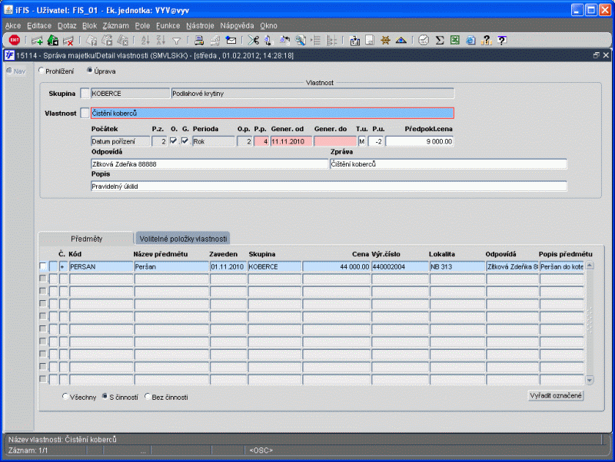Open the value list button beside Skupina
Screen dimensions: 615x462
coord(85,94)
